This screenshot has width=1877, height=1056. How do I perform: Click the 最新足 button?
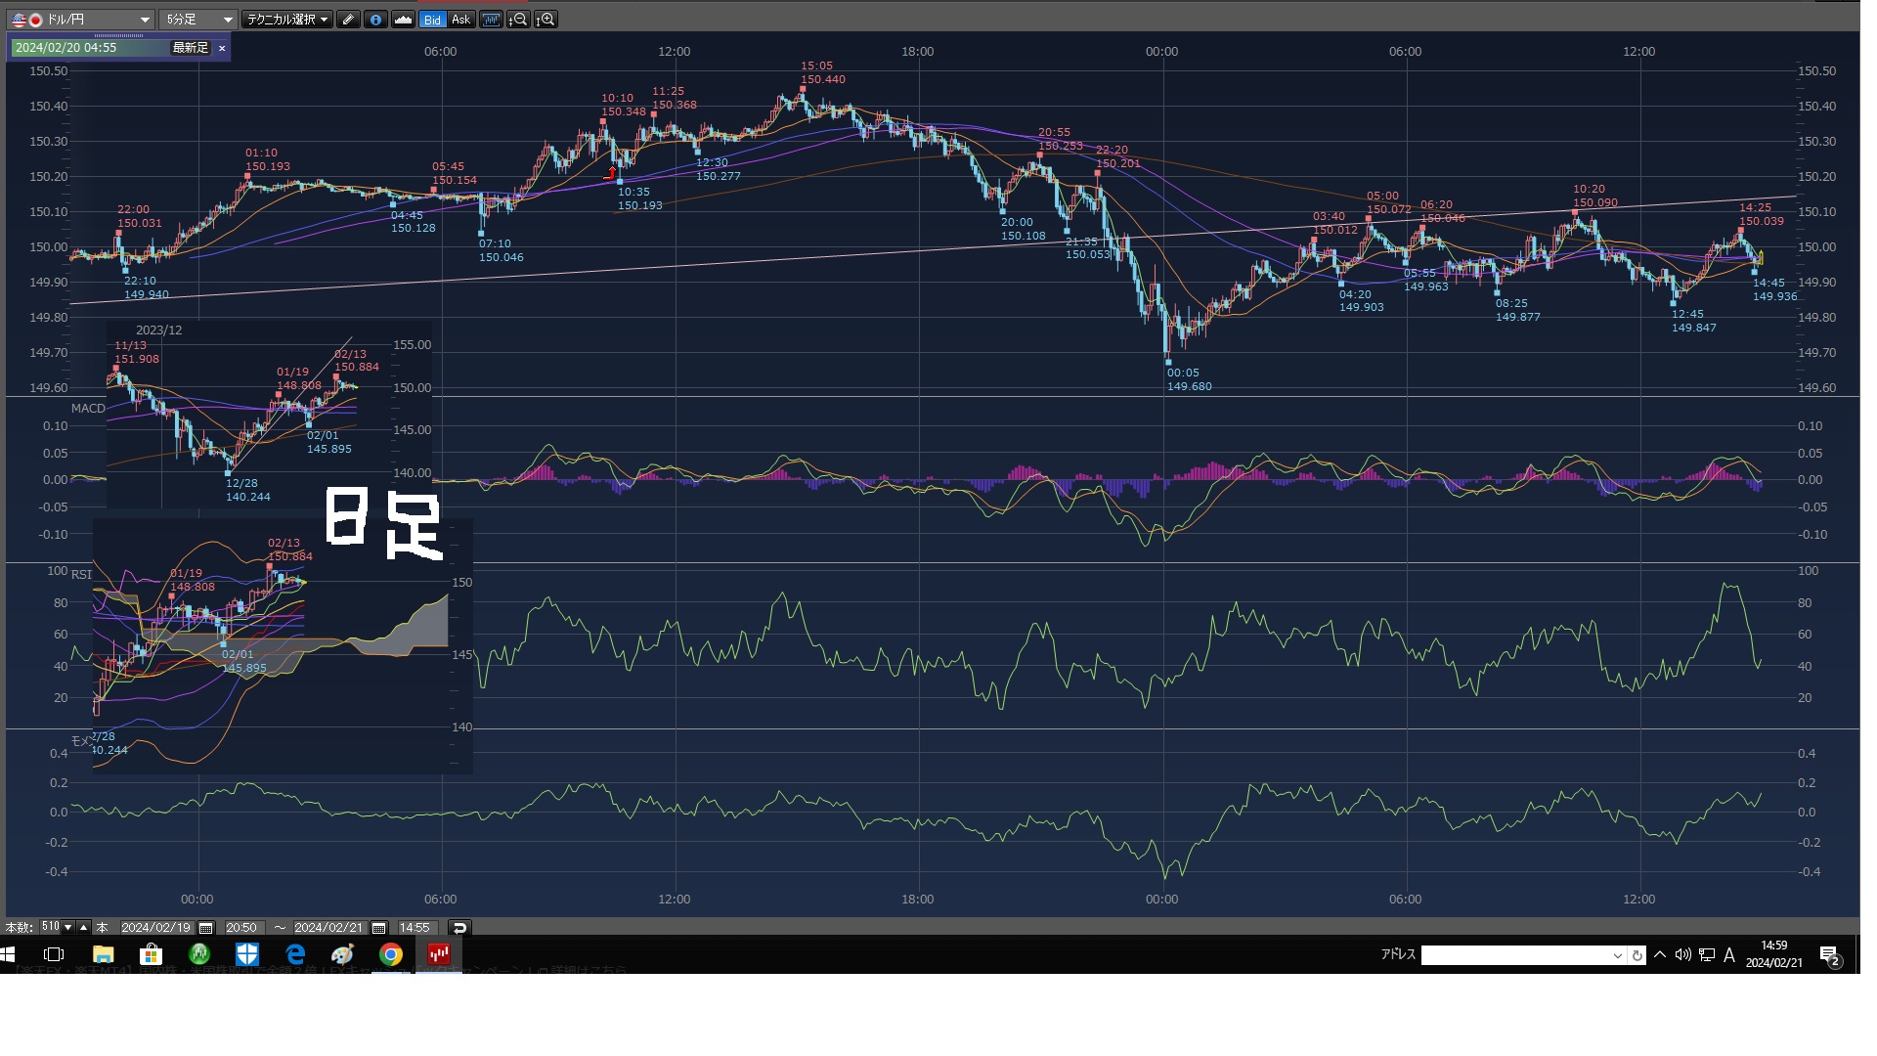coord(190,48)
